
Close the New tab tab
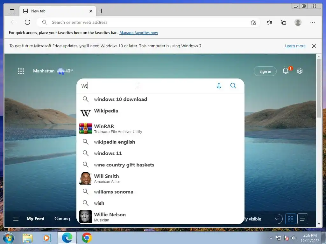tap(91, 11)
